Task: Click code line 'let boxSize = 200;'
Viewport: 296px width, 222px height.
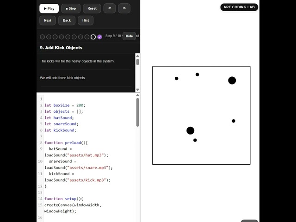Action: coord(65,105)
